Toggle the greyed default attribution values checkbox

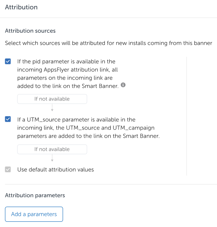tap(8, 169)
